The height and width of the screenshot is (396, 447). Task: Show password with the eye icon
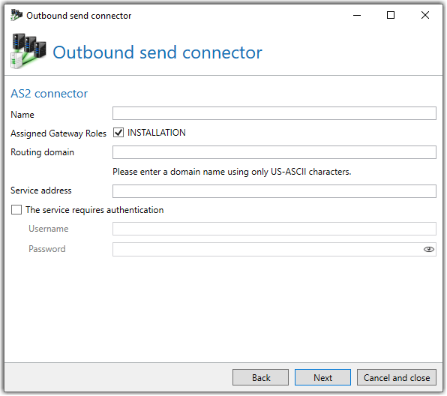point(429,250)
